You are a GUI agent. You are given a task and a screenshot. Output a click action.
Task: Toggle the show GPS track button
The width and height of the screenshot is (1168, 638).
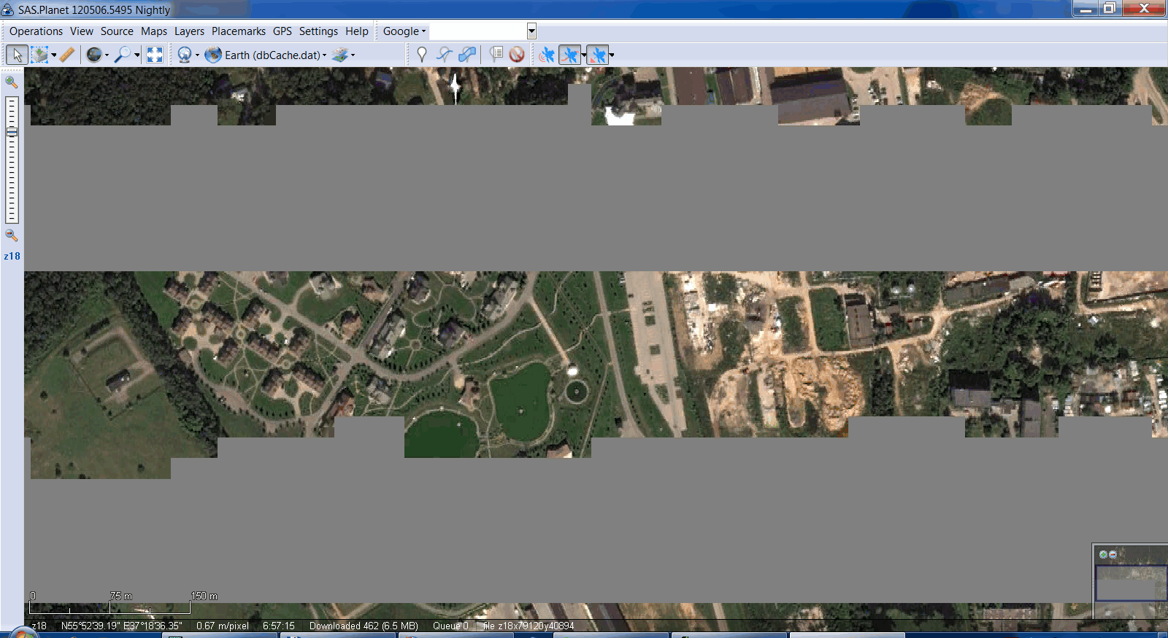[x=569, y=55]
